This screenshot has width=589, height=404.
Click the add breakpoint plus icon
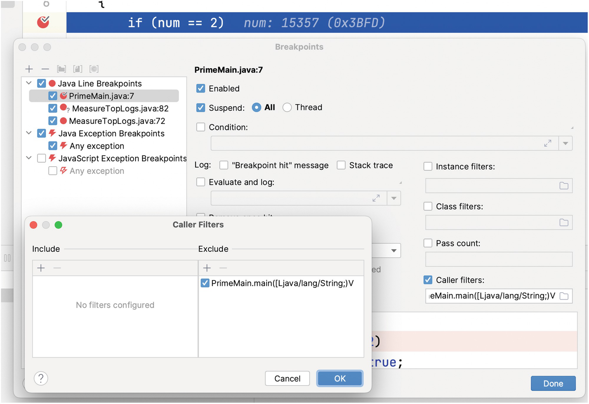(x=29, y=69)
